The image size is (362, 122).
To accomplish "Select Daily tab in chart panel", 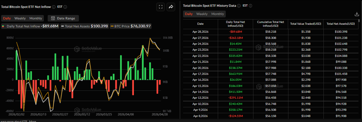I will [7, 18].
